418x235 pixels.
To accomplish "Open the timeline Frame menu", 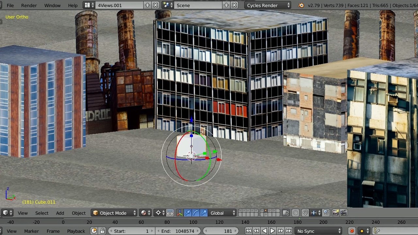I will (53, 231).
